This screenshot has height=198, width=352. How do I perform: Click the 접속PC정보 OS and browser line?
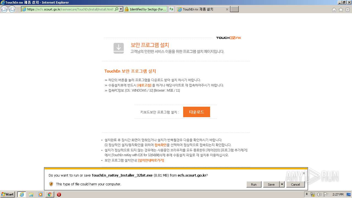click(x=142, y=90)
